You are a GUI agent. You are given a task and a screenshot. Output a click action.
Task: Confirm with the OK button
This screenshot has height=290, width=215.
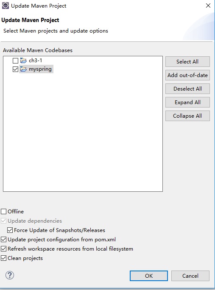(149, 276)
